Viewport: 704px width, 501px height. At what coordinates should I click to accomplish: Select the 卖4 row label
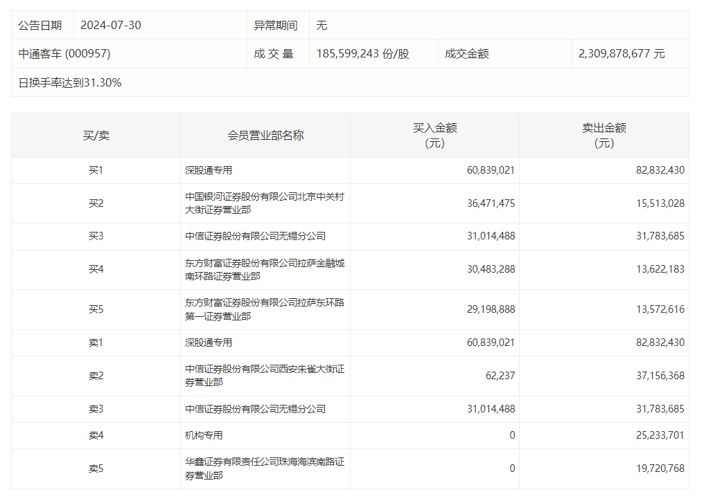(96, 435)
